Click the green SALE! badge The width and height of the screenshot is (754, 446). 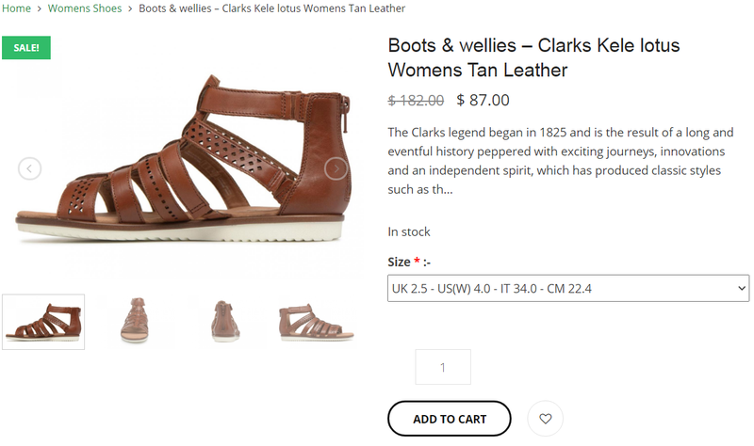(26, 48)
